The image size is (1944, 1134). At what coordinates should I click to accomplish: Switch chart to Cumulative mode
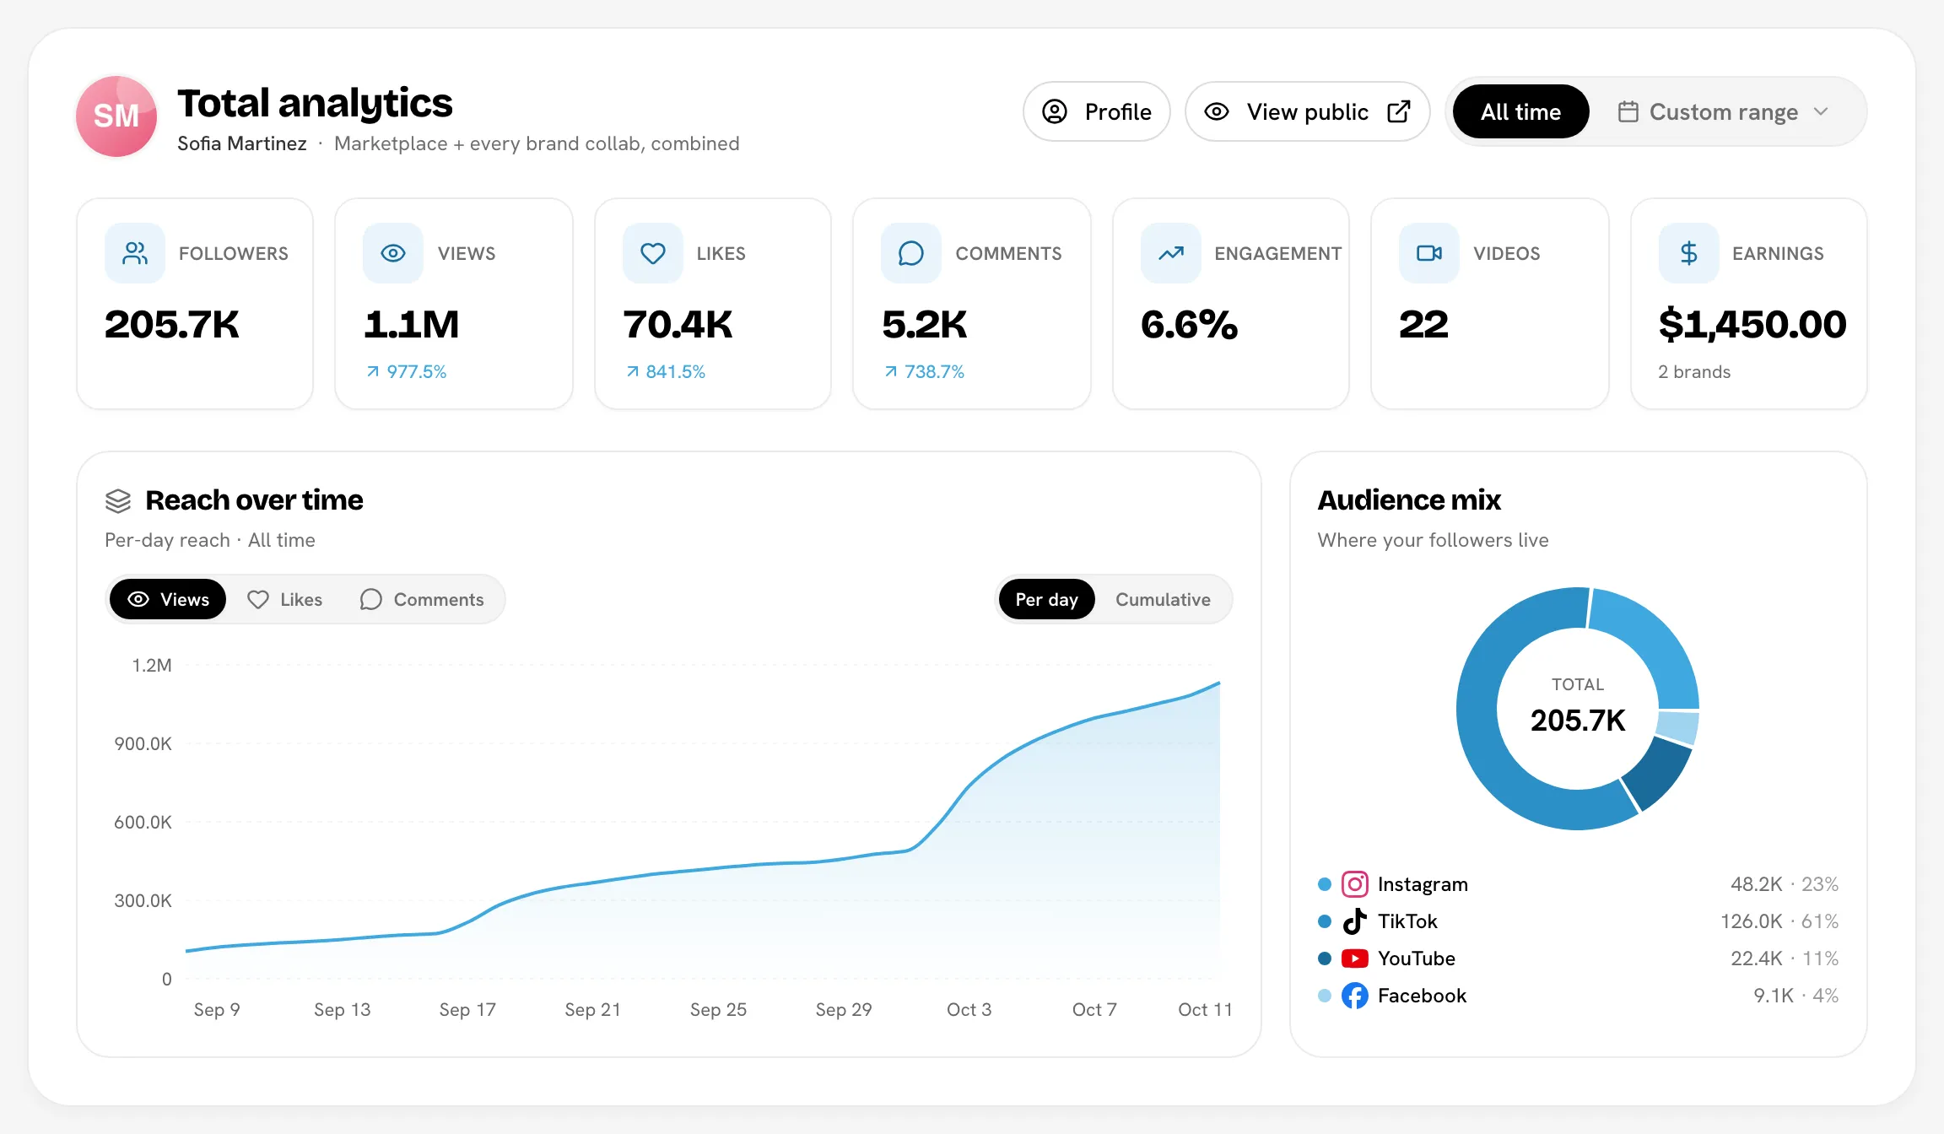[1163, 599]
